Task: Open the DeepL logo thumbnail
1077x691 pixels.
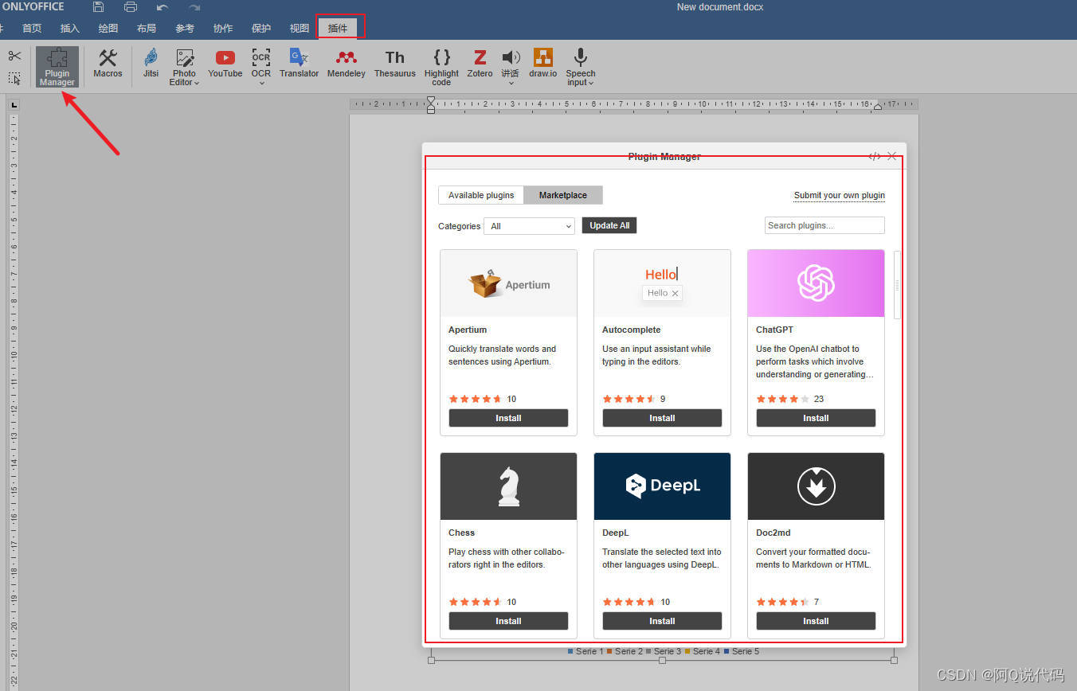Action: point(662,486)
